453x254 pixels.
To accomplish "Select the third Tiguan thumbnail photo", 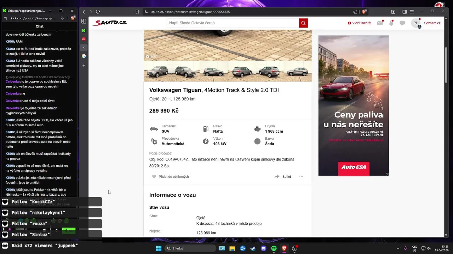I will coord(213,71).
